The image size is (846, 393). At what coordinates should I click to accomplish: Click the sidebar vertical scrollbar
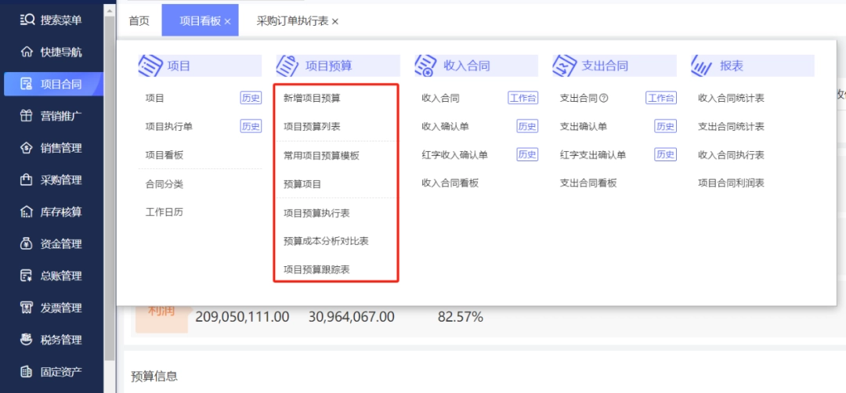(110, 189)
